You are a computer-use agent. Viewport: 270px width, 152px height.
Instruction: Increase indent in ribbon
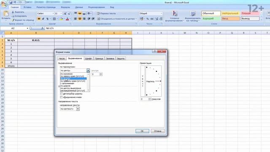pos(93,19)
